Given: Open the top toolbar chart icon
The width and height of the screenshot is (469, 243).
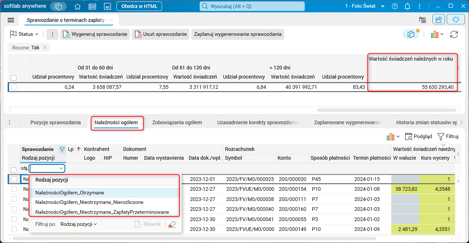Looking at the screenshot, I should point(434,34).
